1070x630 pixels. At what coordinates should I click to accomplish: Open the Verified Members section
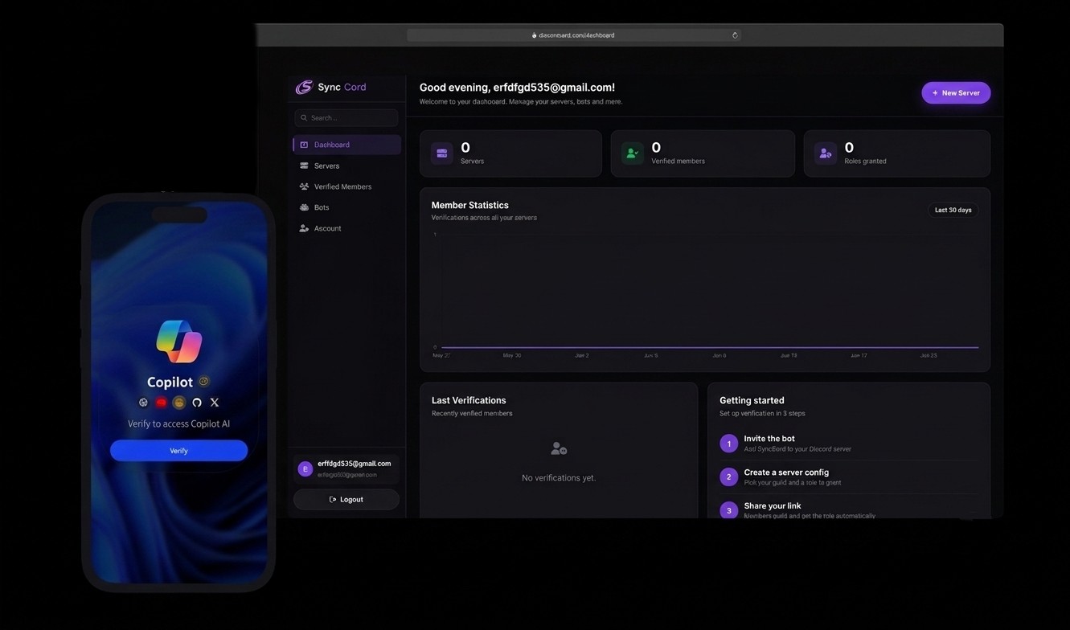tap(346, 186)
